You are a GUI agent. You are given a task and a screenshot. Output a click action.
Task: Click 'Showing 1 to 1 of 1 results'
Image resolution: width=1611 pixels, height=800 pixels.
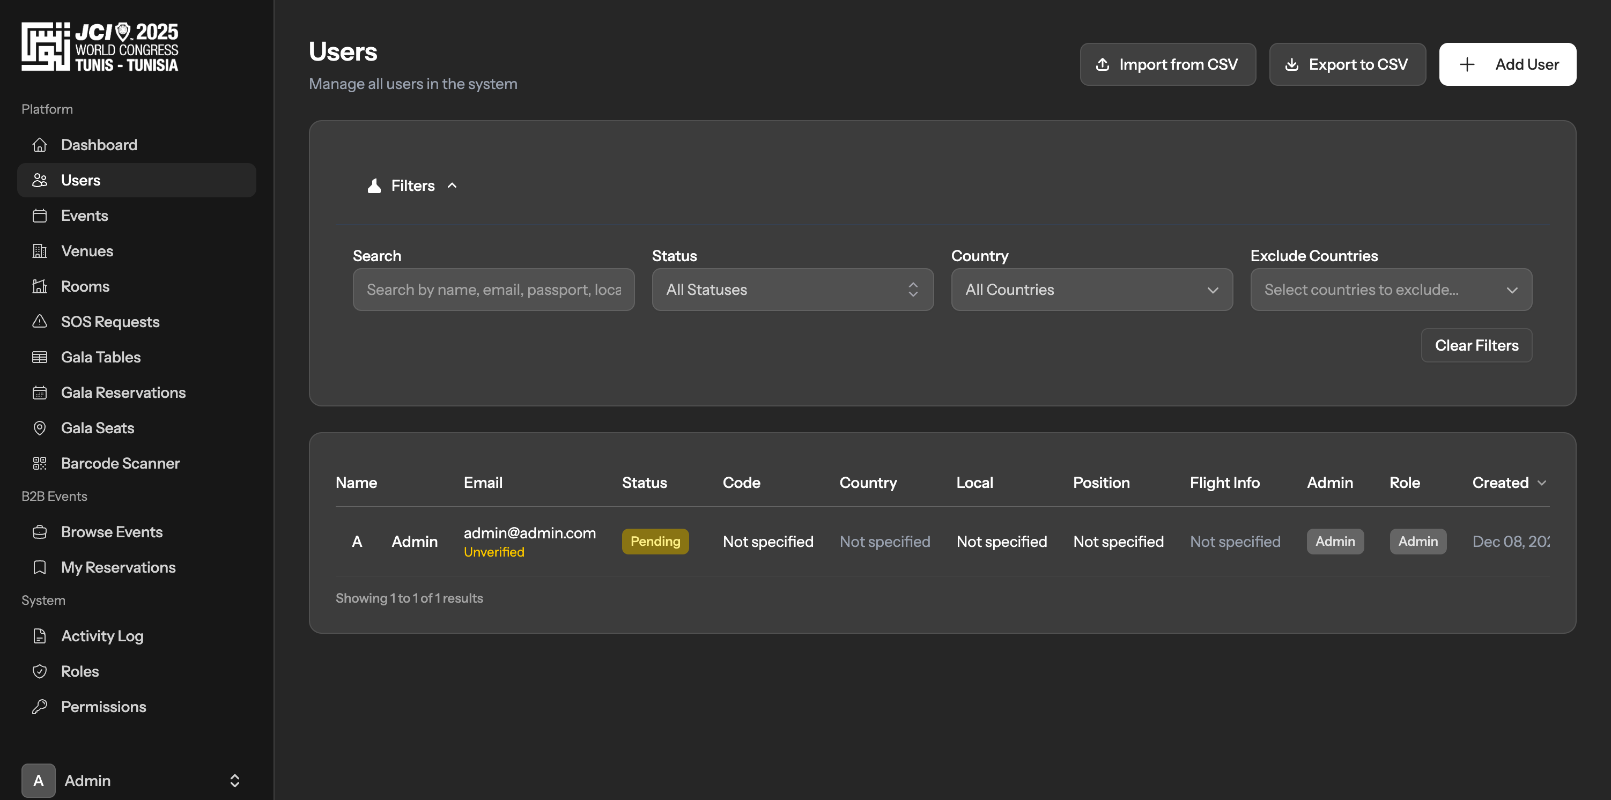409,598
